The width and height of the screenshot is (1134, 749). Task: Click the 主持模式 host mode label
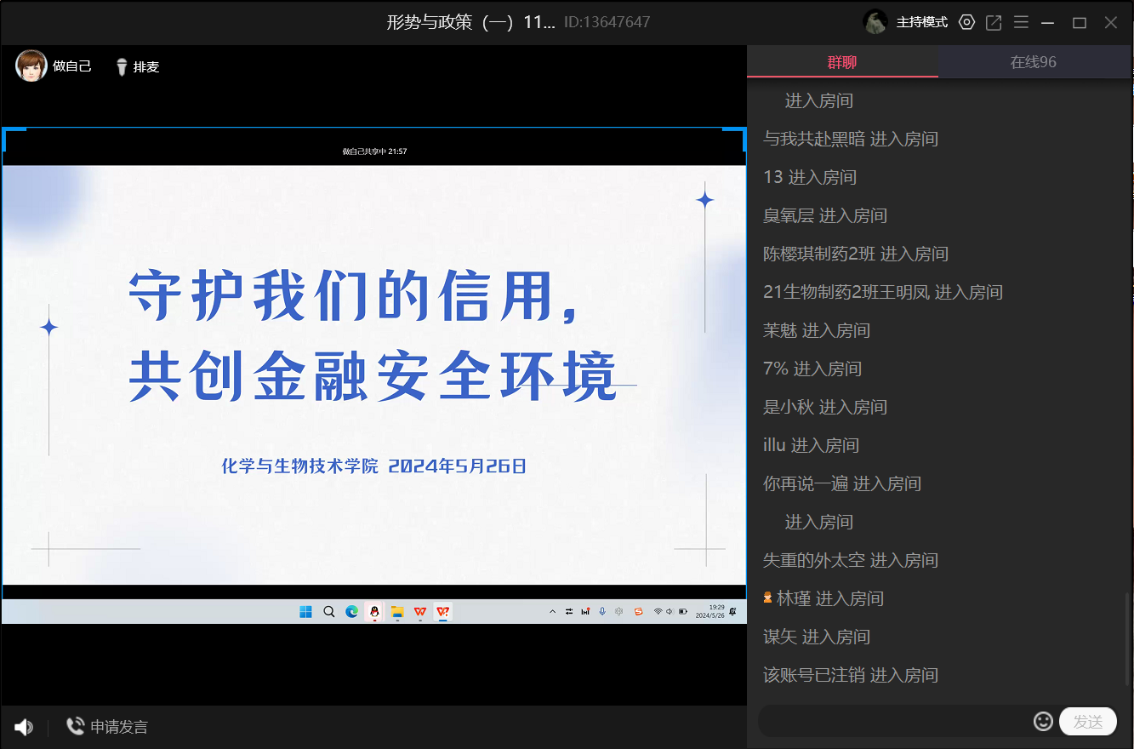pos(921,23)
